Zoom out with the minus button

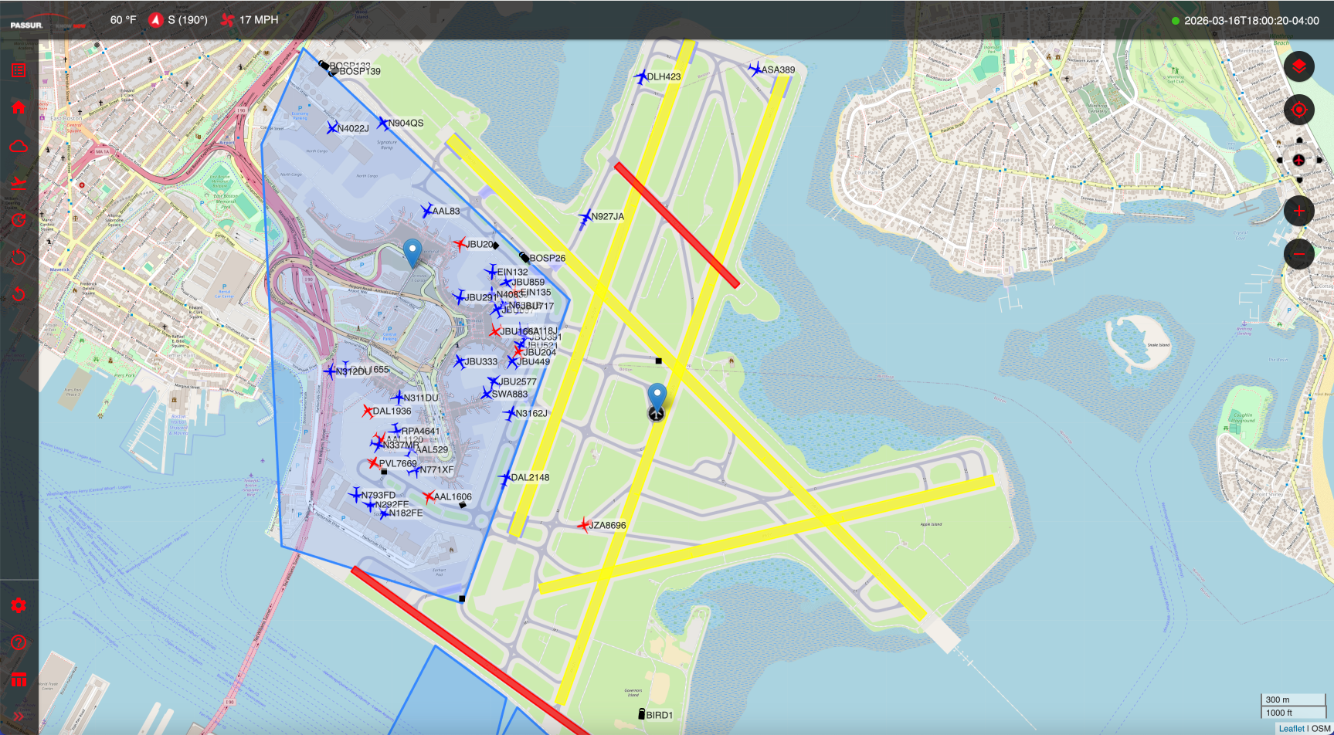1298,254
